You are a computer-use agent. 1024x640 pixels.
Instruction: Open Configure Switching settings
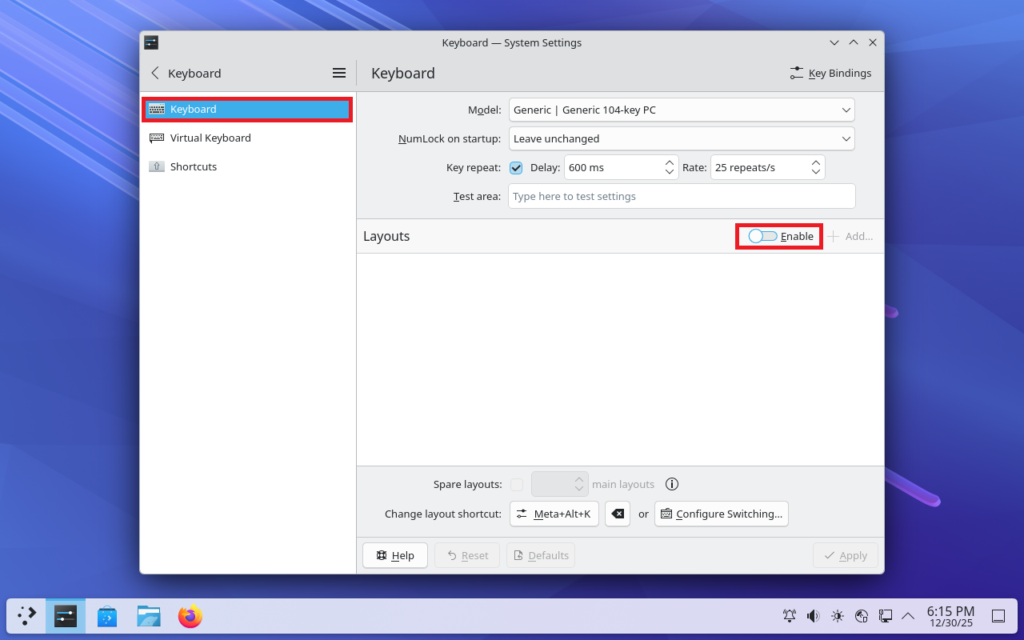(x=721, y=514)
